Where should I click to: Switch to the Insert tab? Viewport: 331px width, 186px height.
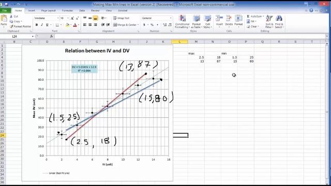coord(32,10)
